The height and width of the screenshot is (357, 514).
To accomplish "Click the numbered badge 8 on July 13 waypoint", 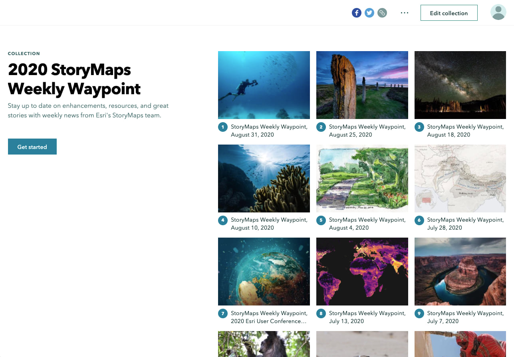I will coord(321,313).
